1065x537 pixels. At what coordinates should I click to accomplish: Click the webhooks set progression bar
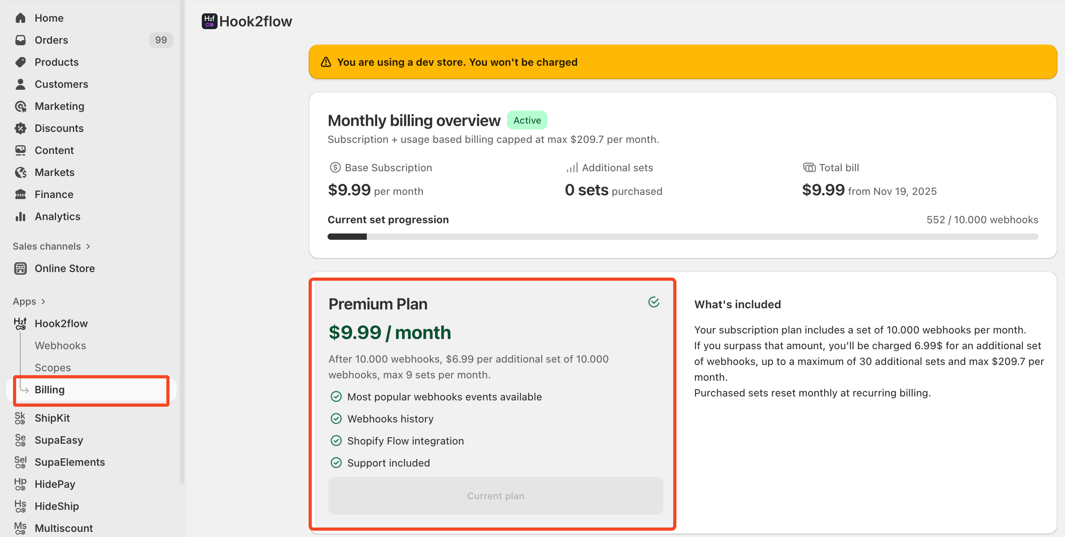(682, 237)
